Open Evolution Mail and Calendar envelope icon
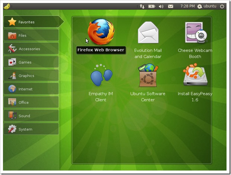 pos(148,32)
